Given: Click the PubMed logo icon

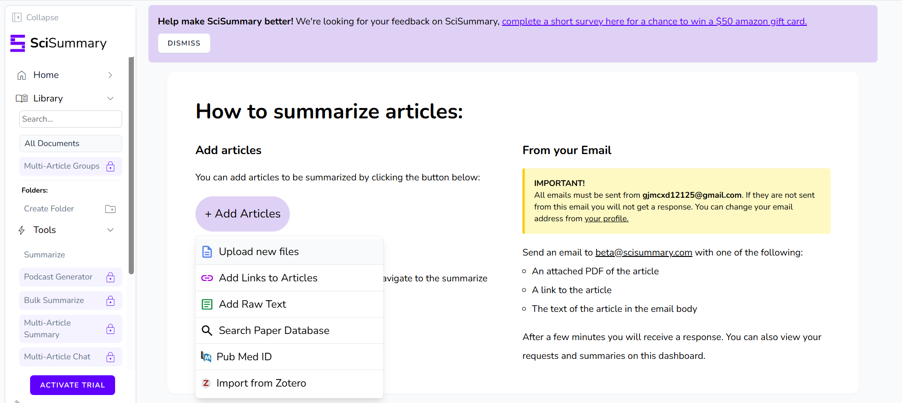Looking at the screenshot, I should 206,357.
